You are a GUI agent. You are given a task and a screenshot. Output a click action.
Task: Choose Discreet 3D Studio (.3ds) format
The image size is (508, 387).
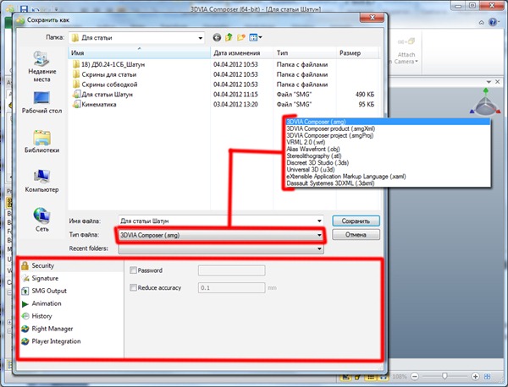coord(388,162)
